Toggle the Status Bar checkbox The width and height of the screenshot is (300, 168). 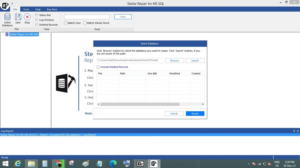(37, 15)
